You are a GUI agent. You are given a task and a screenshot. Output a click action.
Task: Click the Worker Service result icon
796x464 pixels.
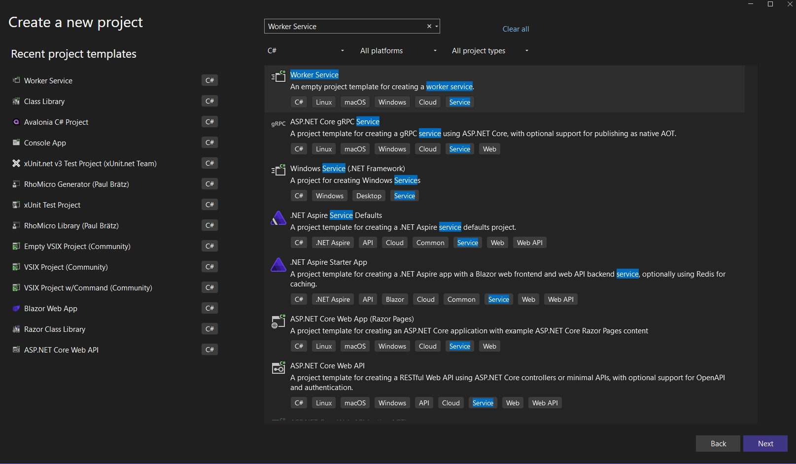coord(278,76)
